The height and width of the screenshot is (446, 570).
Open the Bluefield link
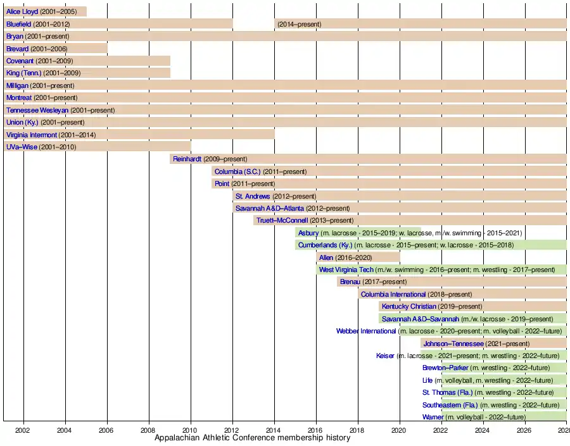tap(18, 24)
